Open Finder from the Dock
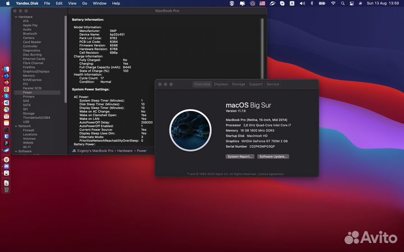The width and height of the screenshot is (404, 252). tap(6, 69)
